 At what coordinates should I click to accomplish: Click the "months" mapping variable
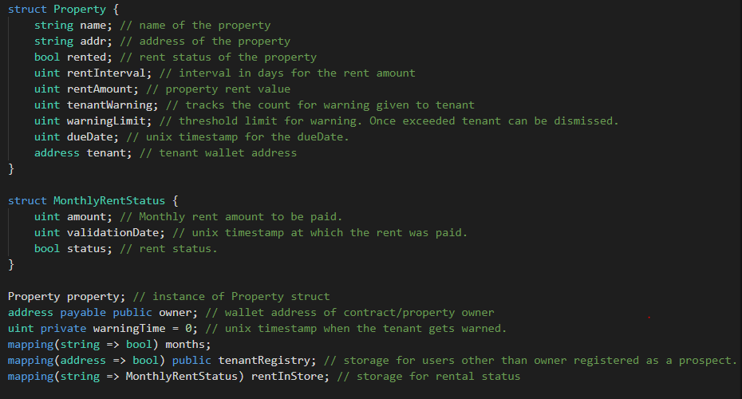click(x=189, y=344)
